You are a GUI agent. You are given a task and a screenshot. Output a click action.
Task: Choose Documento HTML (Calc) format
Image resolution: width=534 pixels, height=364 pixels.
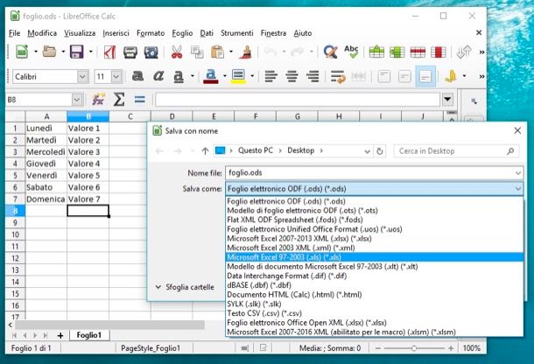[375, 295]
